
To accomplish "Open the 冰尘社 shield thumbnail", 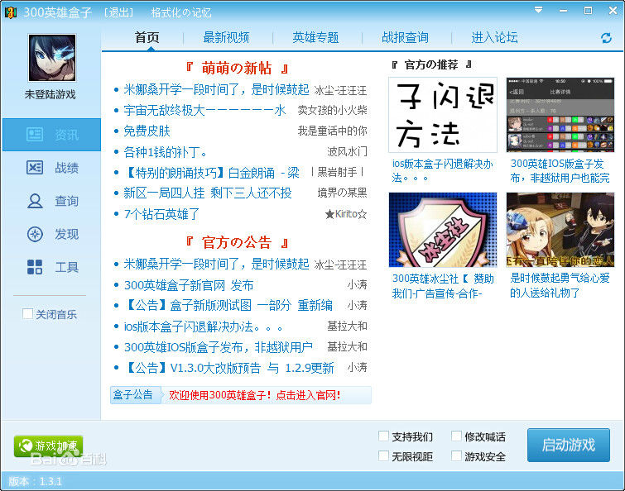I will tap(442, 230).
